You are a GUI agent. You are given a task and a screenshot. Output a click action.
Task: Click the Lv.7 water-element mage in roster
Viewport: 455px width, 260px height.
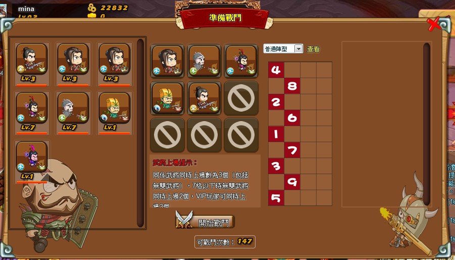click(32, 108)
